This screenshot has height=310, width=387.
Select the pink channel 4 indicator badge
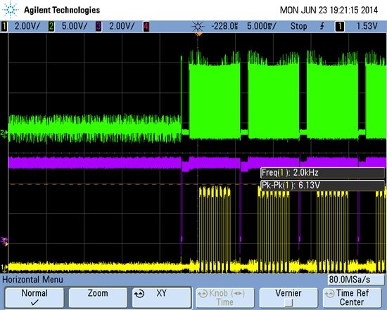tap(146, 27)
